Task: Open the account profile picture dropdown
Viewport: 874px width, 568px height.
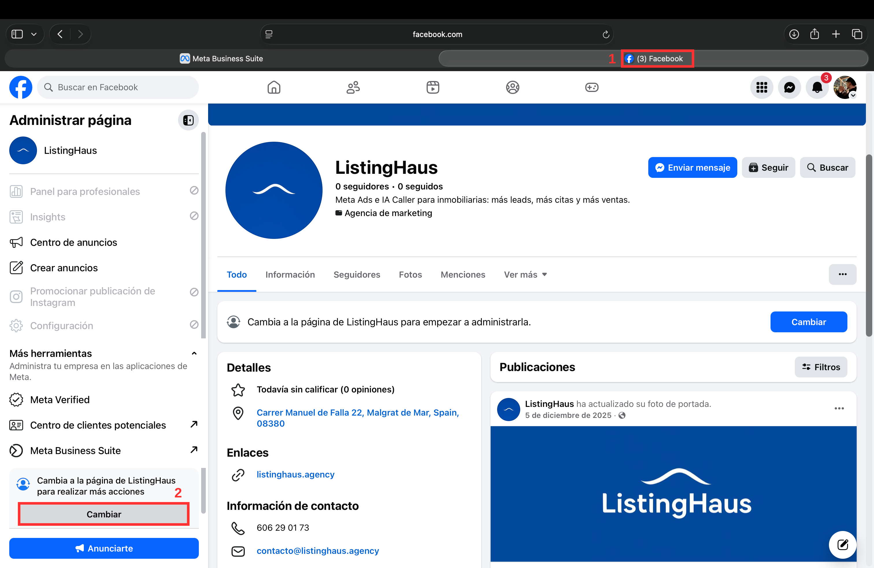Action: [x=845, y=87]
